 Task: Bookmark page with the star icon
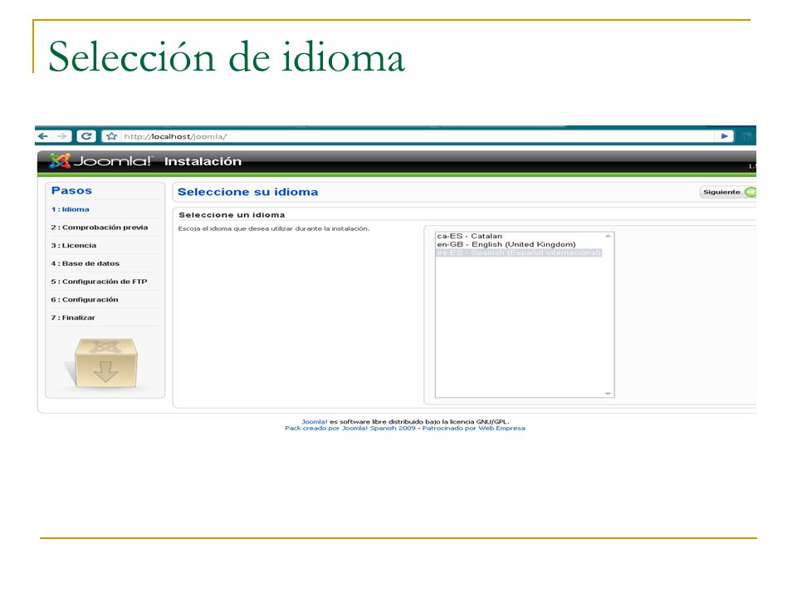coord(112,136)
